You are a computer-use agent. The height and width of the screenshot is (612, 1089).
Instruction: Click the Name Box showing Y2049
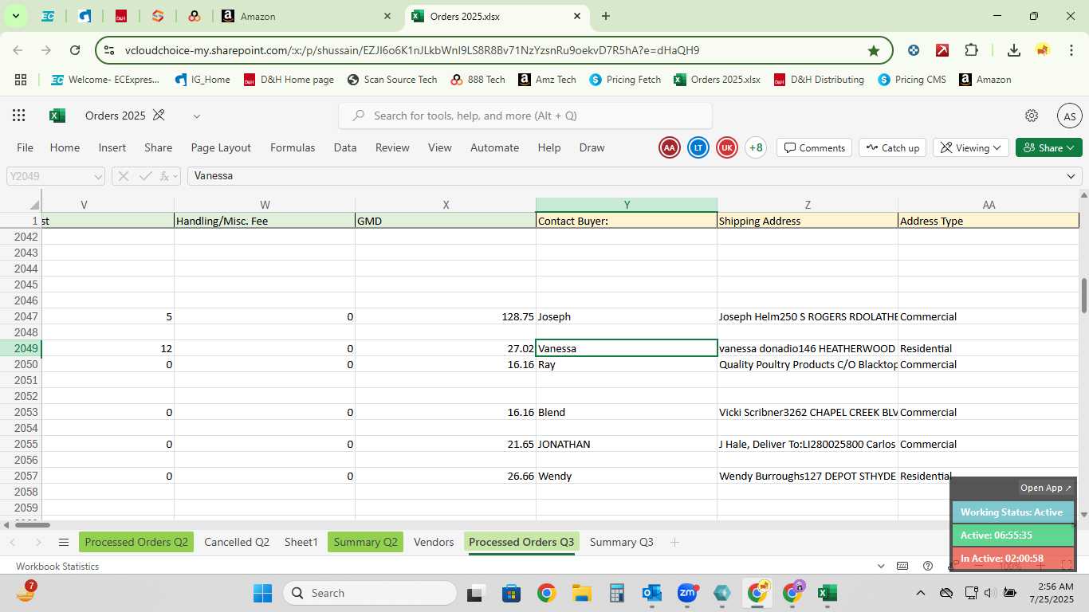56,176
